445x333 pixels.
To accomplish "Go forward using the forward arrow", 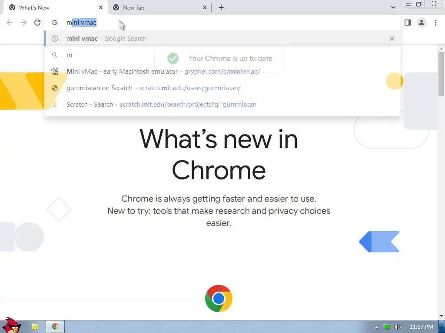I will point(23,23).
